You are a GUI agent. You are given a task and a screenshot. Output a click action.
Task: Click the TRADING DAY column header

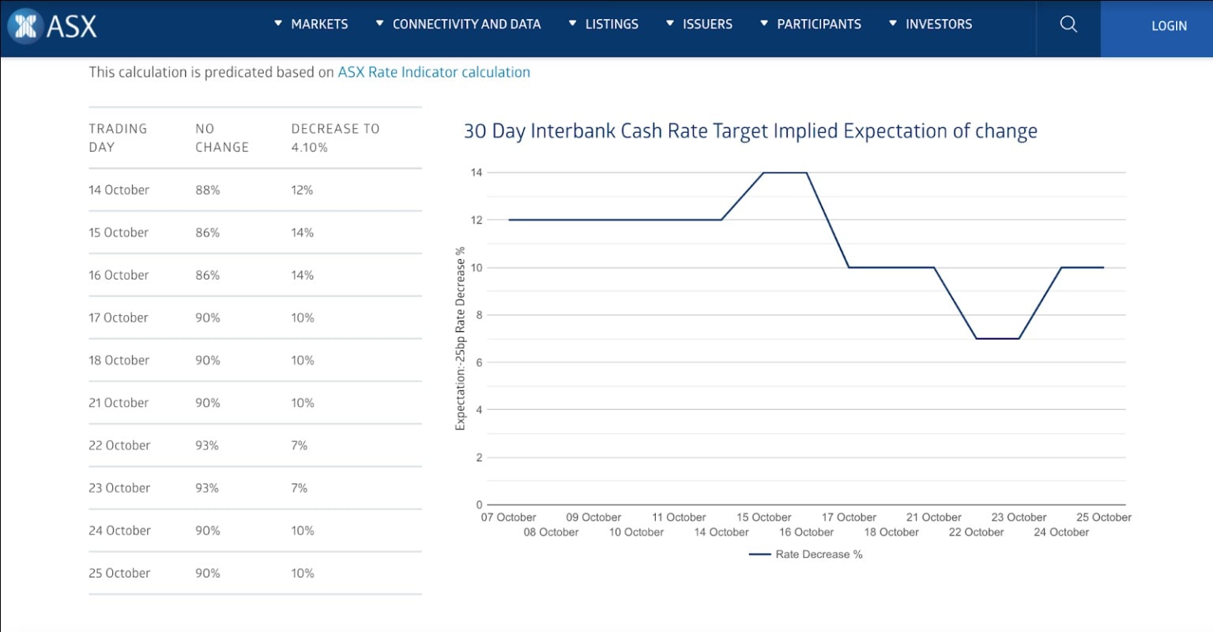point(118,137)
